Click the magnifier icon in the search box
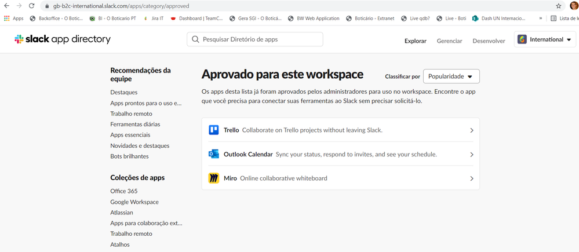 196,39
